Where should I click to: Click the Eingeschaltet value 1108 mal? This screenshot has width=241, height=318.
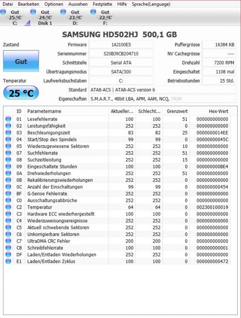(219, 72)
